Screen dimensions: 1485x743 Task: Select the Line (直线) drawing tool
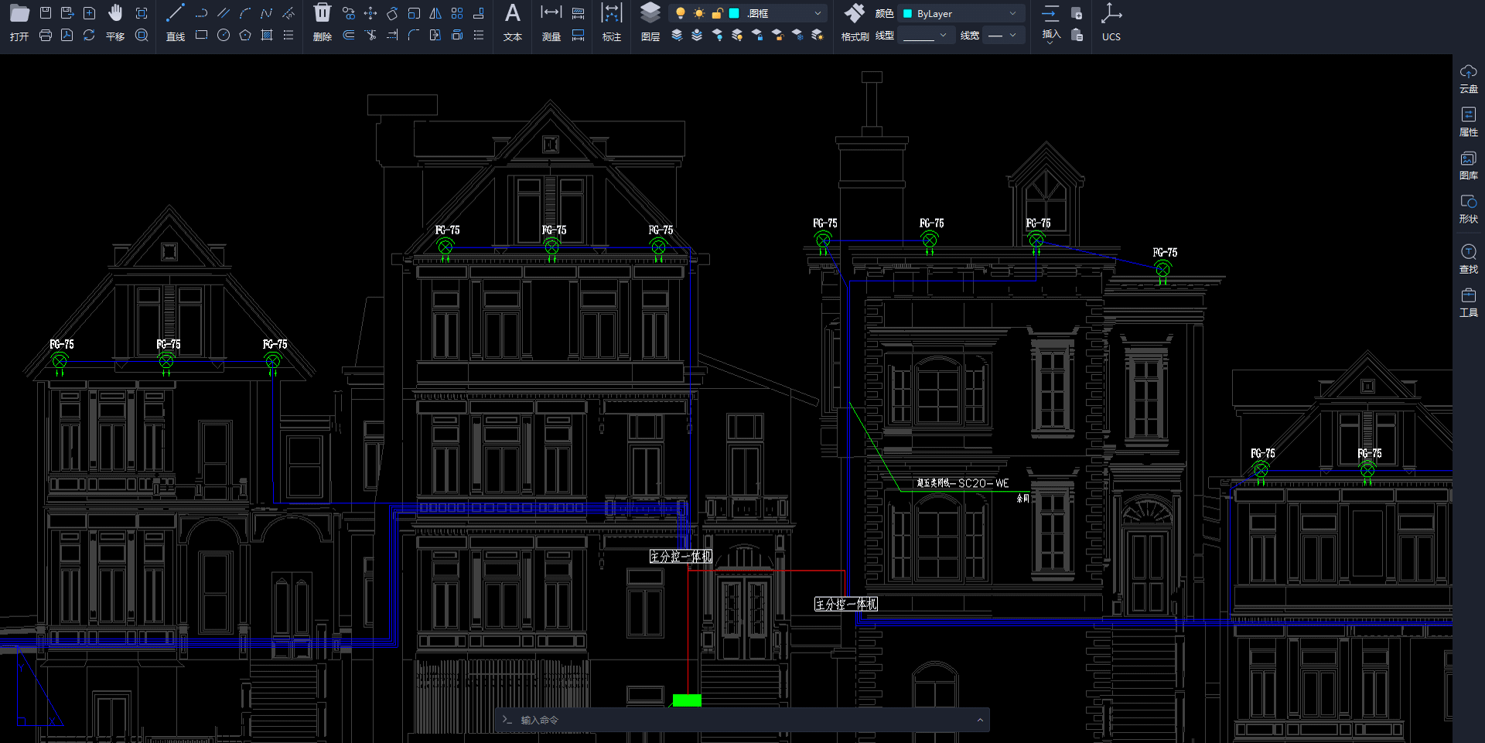click(176, 14)
